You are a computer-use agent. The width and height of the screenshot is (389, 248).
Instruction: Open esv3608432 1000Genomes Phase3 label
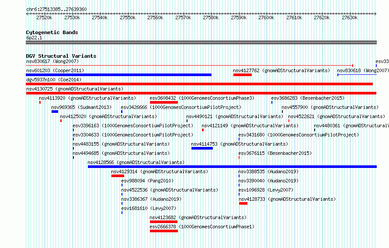[202, 98]
